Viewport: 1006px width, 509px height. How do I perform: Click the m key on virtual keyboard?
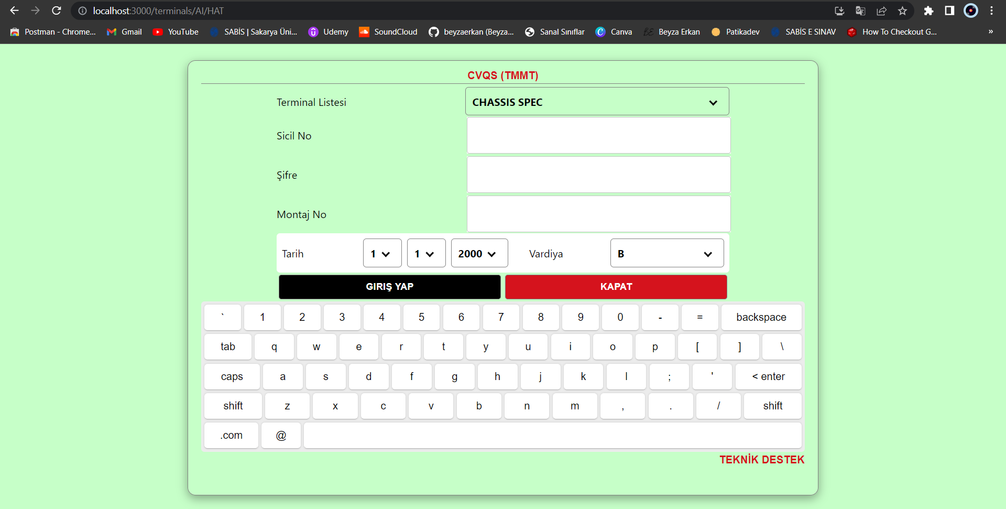pos(575,406)
